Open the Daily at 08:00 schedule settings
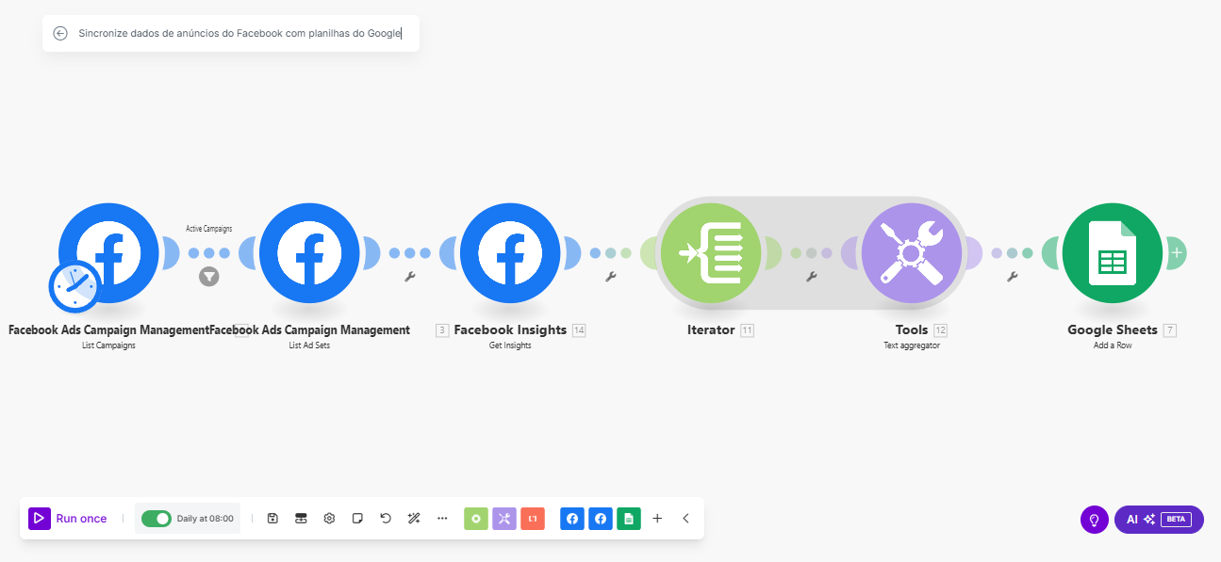The image size is (1221, 562). tap(206, 519)
